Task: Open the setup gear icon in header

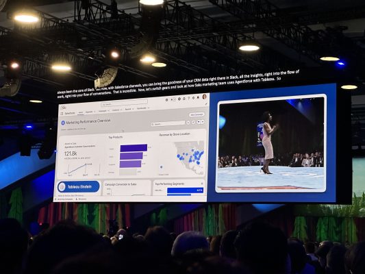Action: pyautogui.click(x=193, y=98)
